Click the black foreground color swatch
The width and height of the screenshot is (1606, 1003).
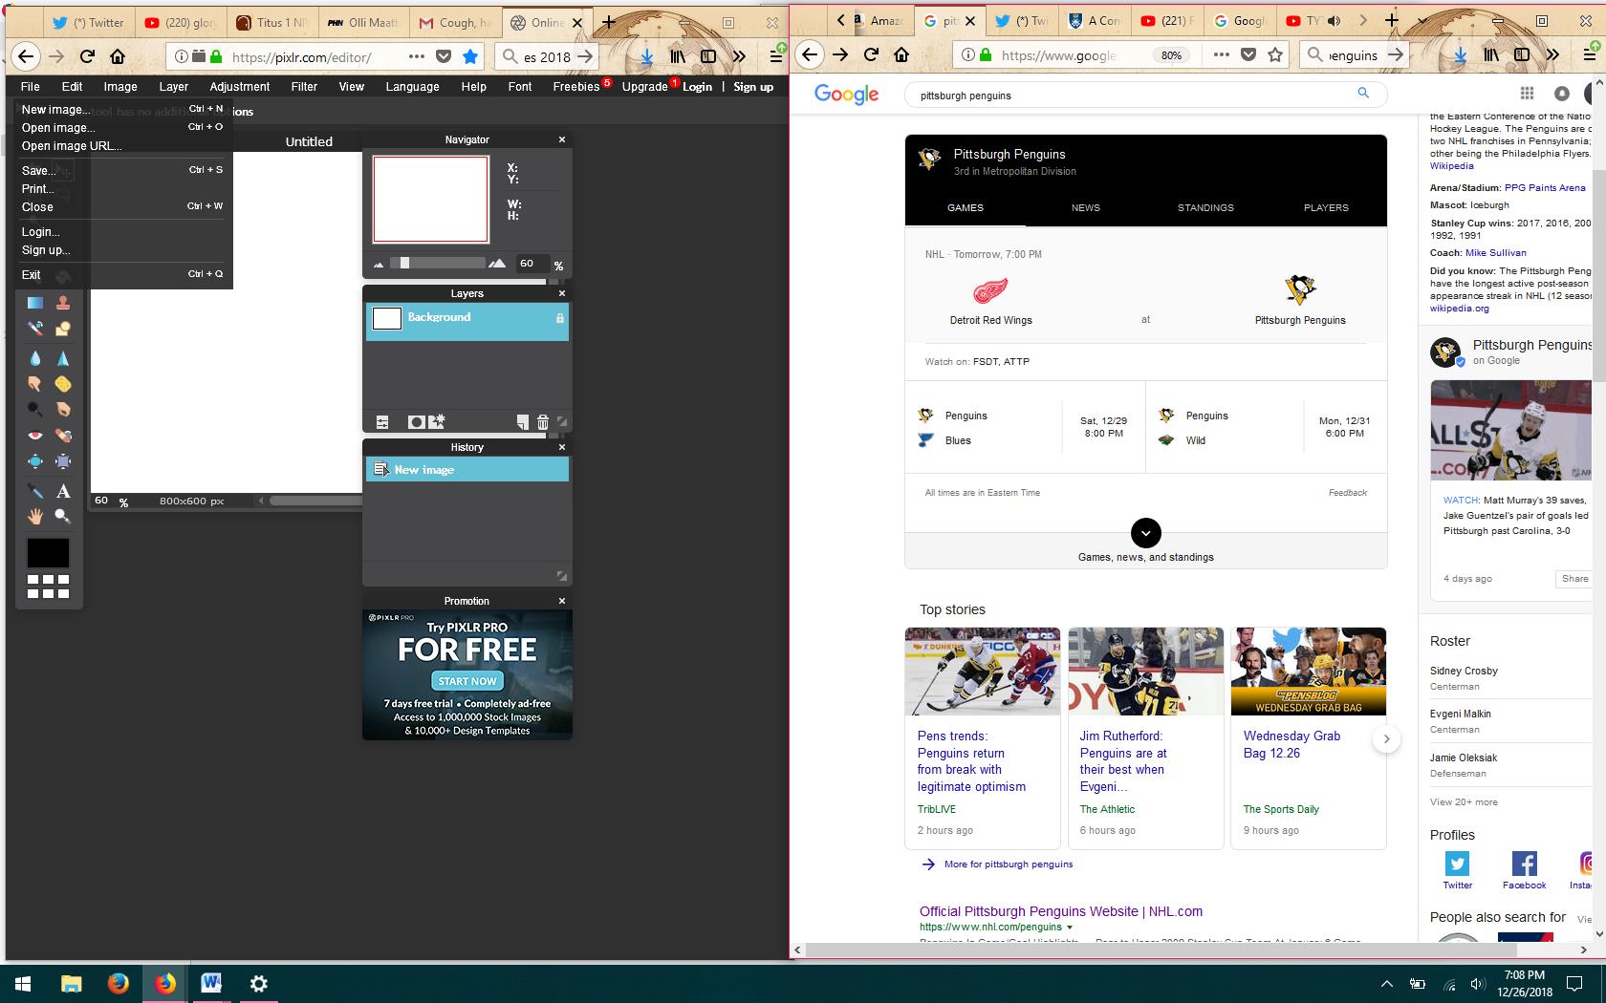click(x=48, y=553)
